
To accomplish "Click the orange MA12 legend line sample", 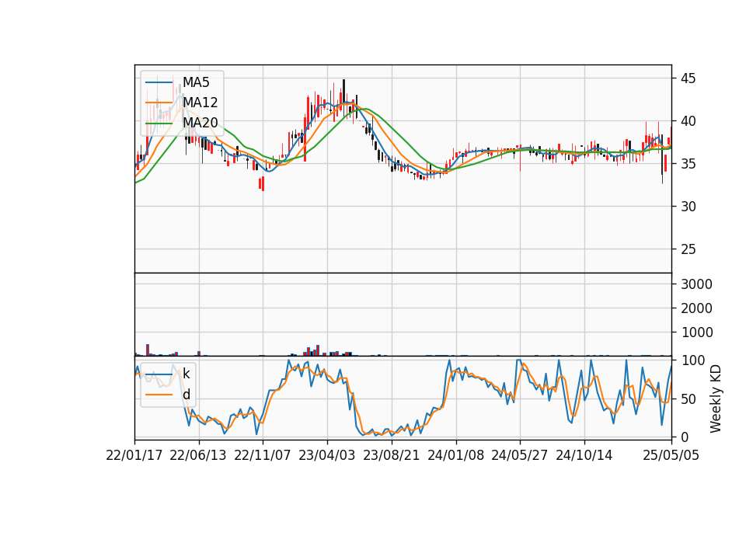I will pyautogui.click(x=159, y=103).
